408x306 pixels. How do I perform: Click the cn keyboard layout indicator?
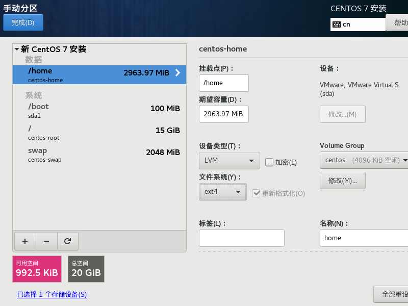pos(358,24)
